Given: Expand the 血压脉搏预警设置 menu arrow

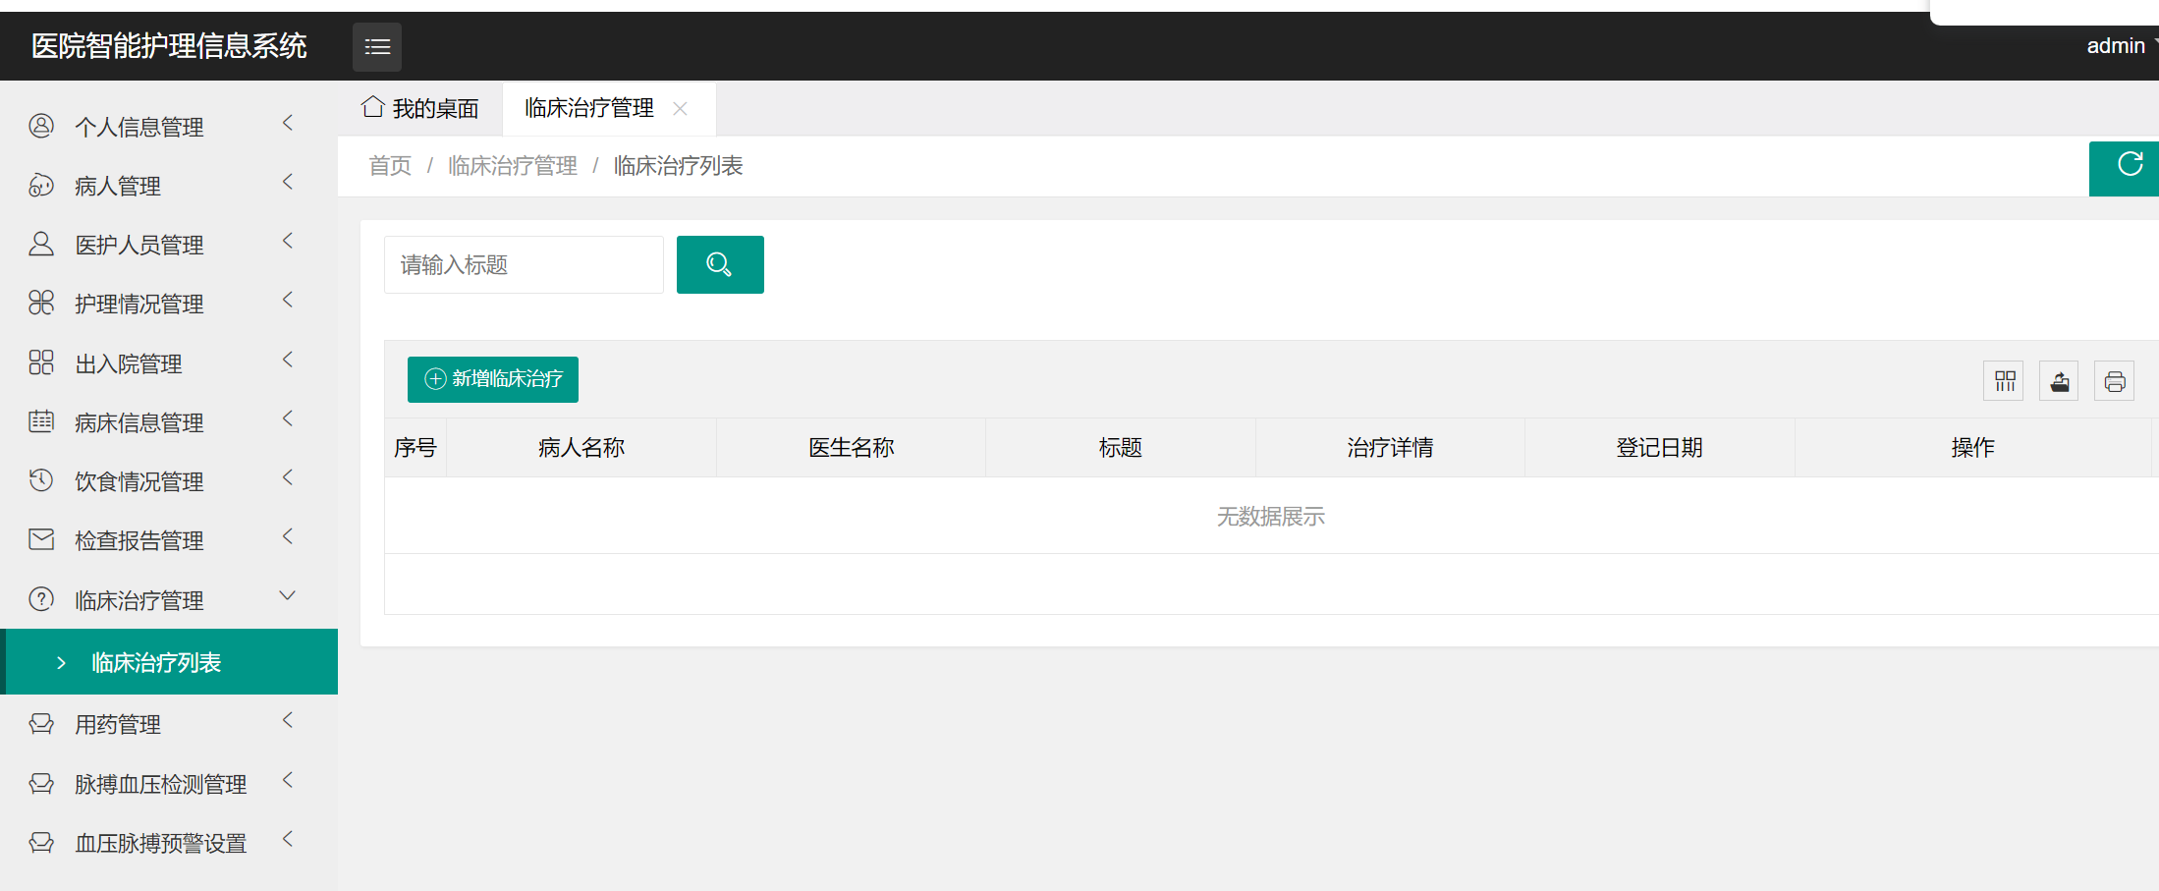Looking at the screenshot, I should pos(288,839).
